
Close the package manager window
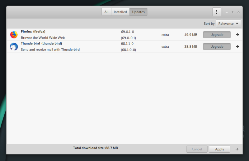(x=238, y=12)
